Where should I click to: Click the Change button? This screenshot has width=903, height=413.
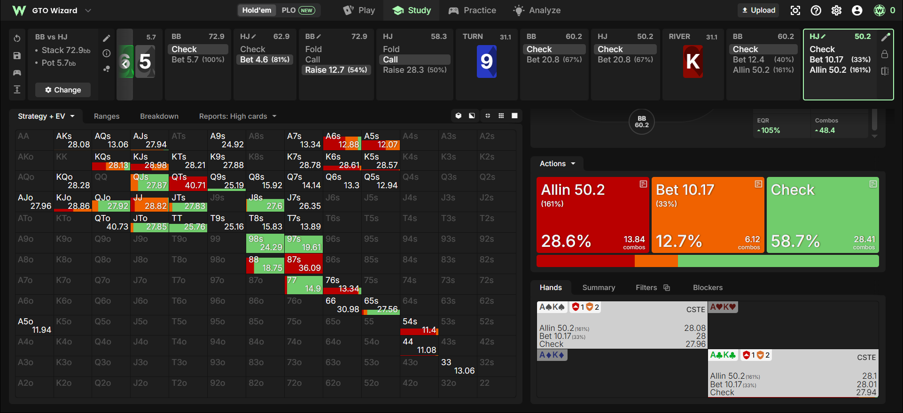(x=63, y=90)
